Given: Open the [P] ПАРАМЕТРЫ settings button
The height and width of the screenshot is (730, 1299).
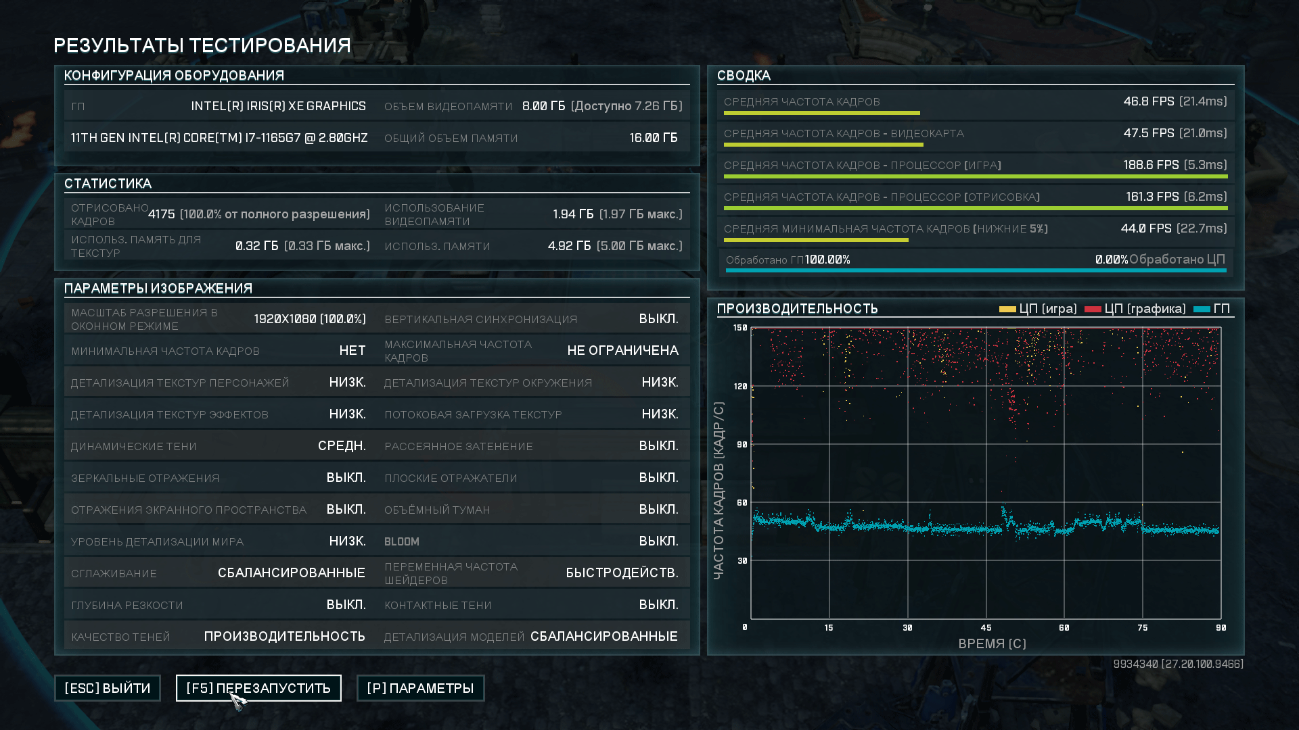Looking at the screenshot, I should click(420, 688).
